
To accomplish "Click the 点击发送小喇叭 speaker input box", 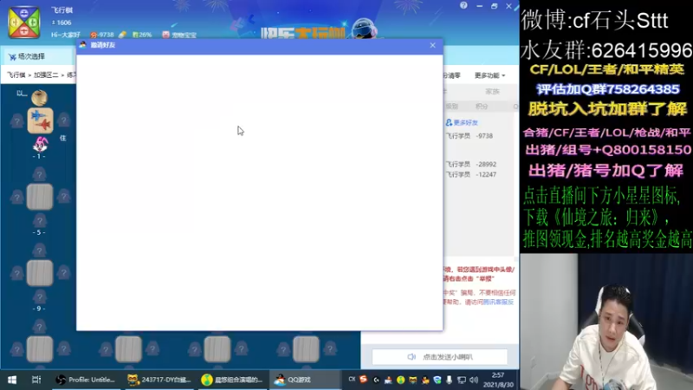I will [440, 357].
